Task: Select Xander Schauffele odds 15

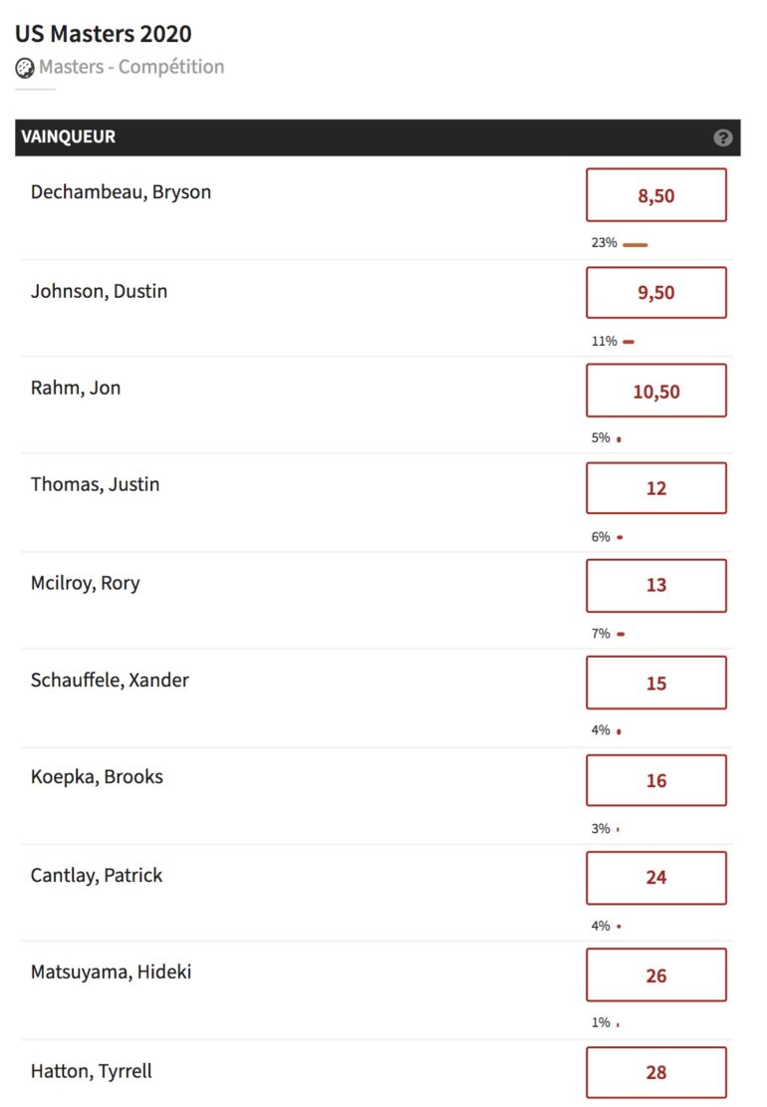Action: (656, 683)
